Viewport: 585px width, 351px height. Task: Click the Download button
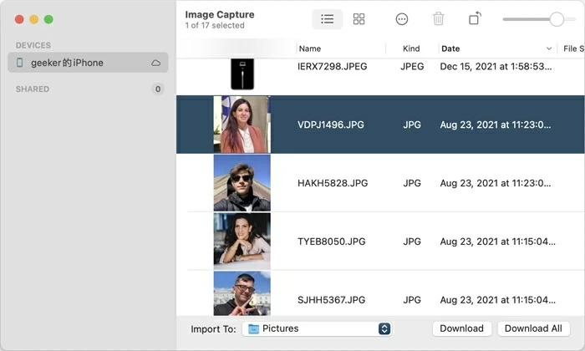pos(461,328)
